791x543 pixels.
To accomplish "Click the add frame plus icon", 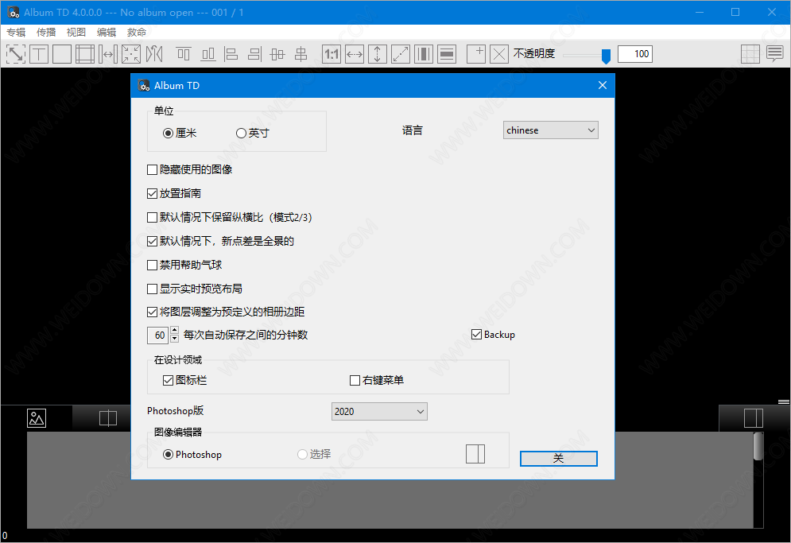I will 476,54.
